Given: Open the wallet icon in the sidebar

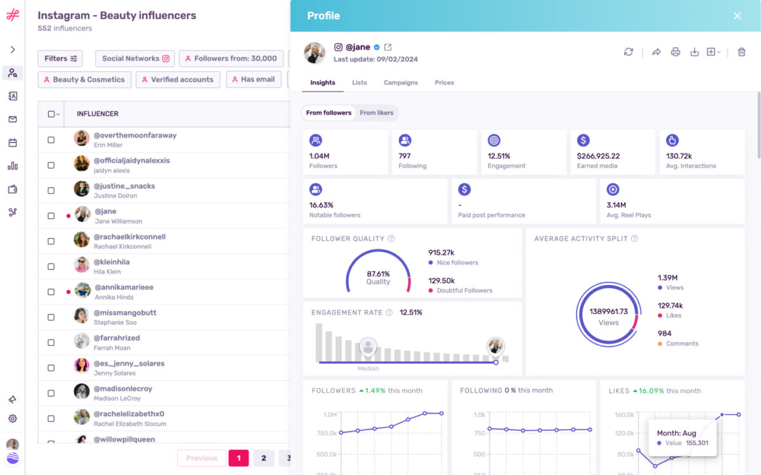Looking at the screenshot, I should pos(13,189).
